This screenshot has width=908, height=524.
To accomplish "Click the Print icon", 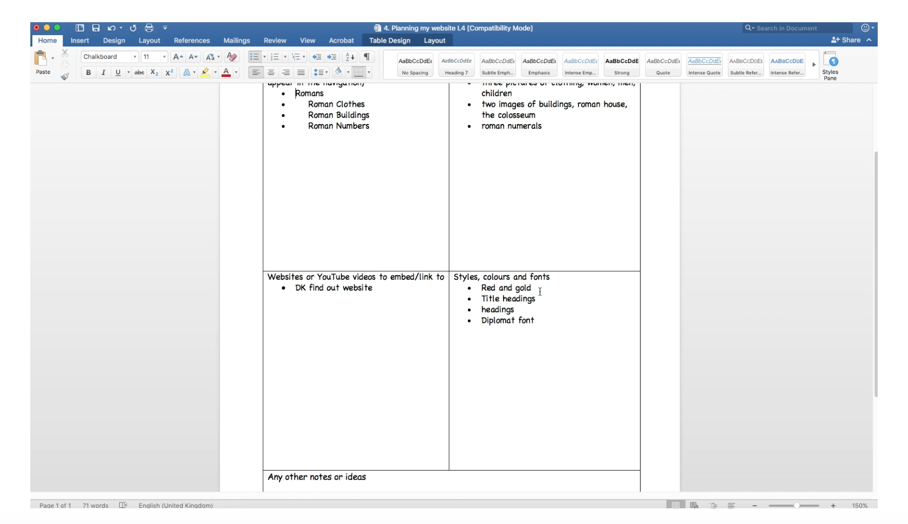I will (149, 28).
